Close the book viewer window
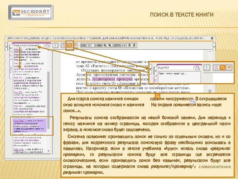 [x=212, y=38]
